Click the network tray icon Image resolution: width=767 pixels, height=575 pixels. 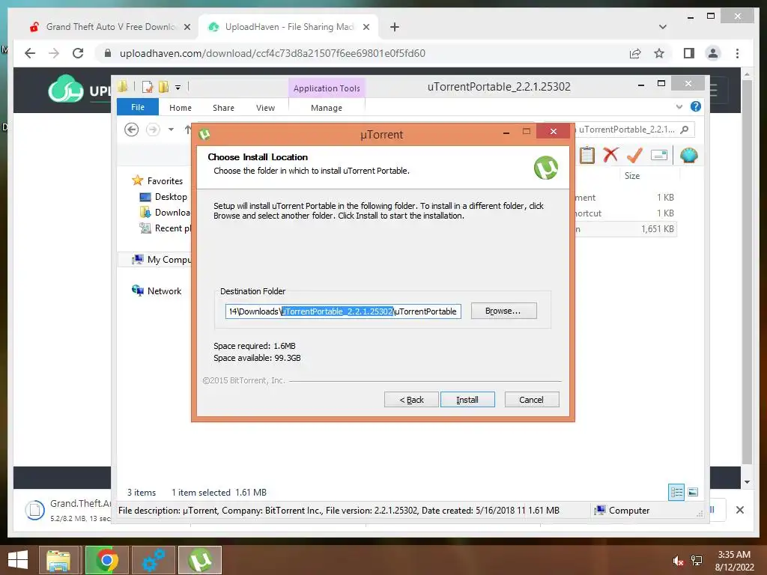click(x=697, y=561)
